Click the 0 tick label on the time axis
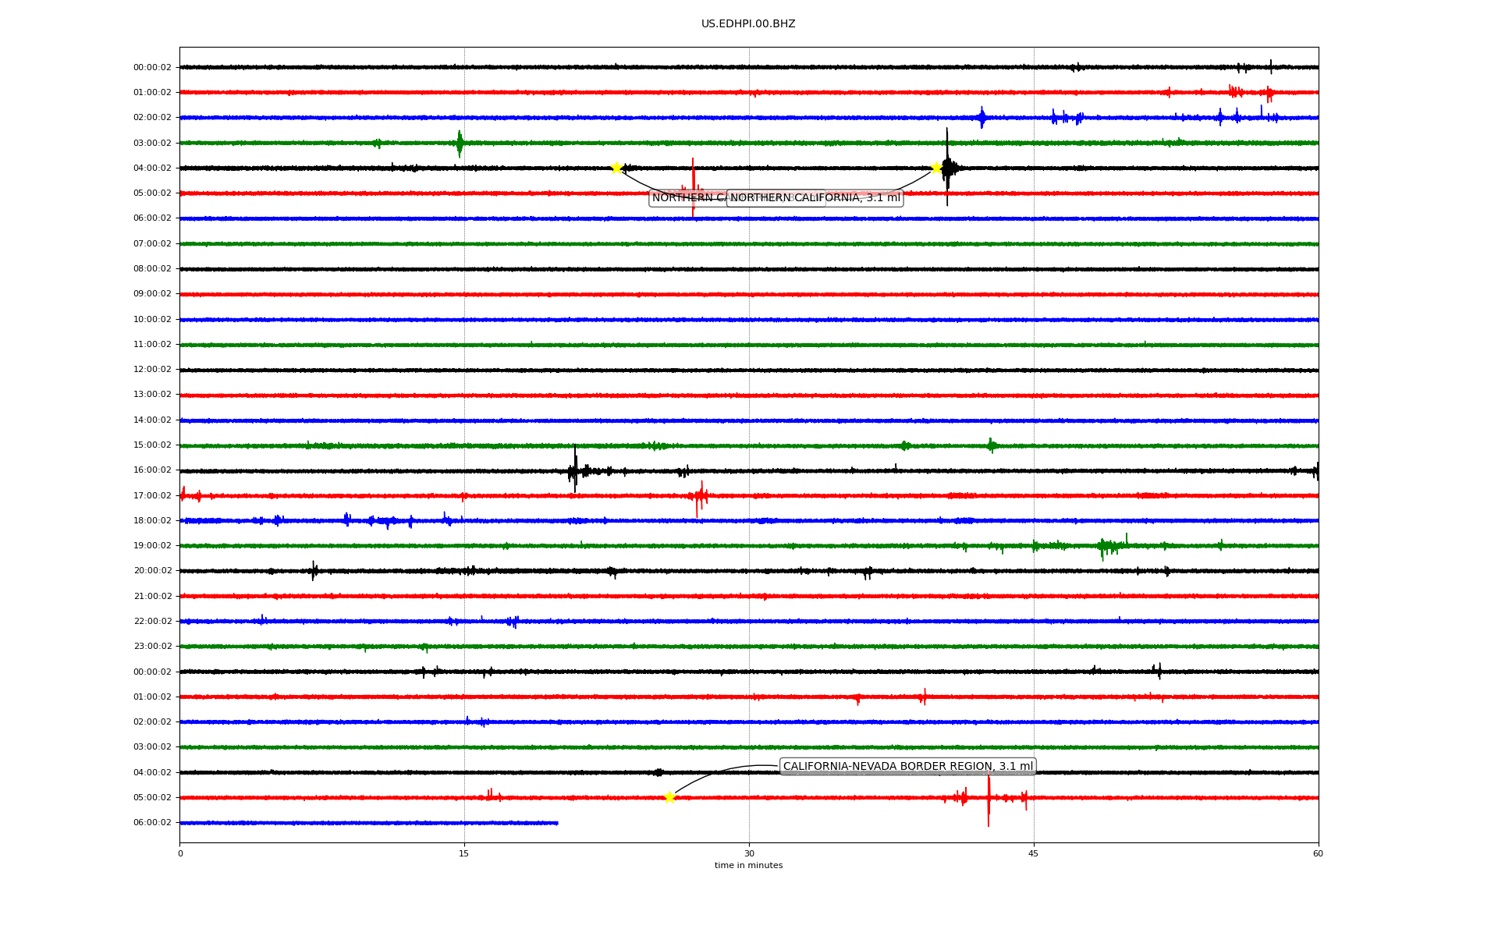Image resolution: width=1498 pixels, height=936 pixels. (180, 853)
